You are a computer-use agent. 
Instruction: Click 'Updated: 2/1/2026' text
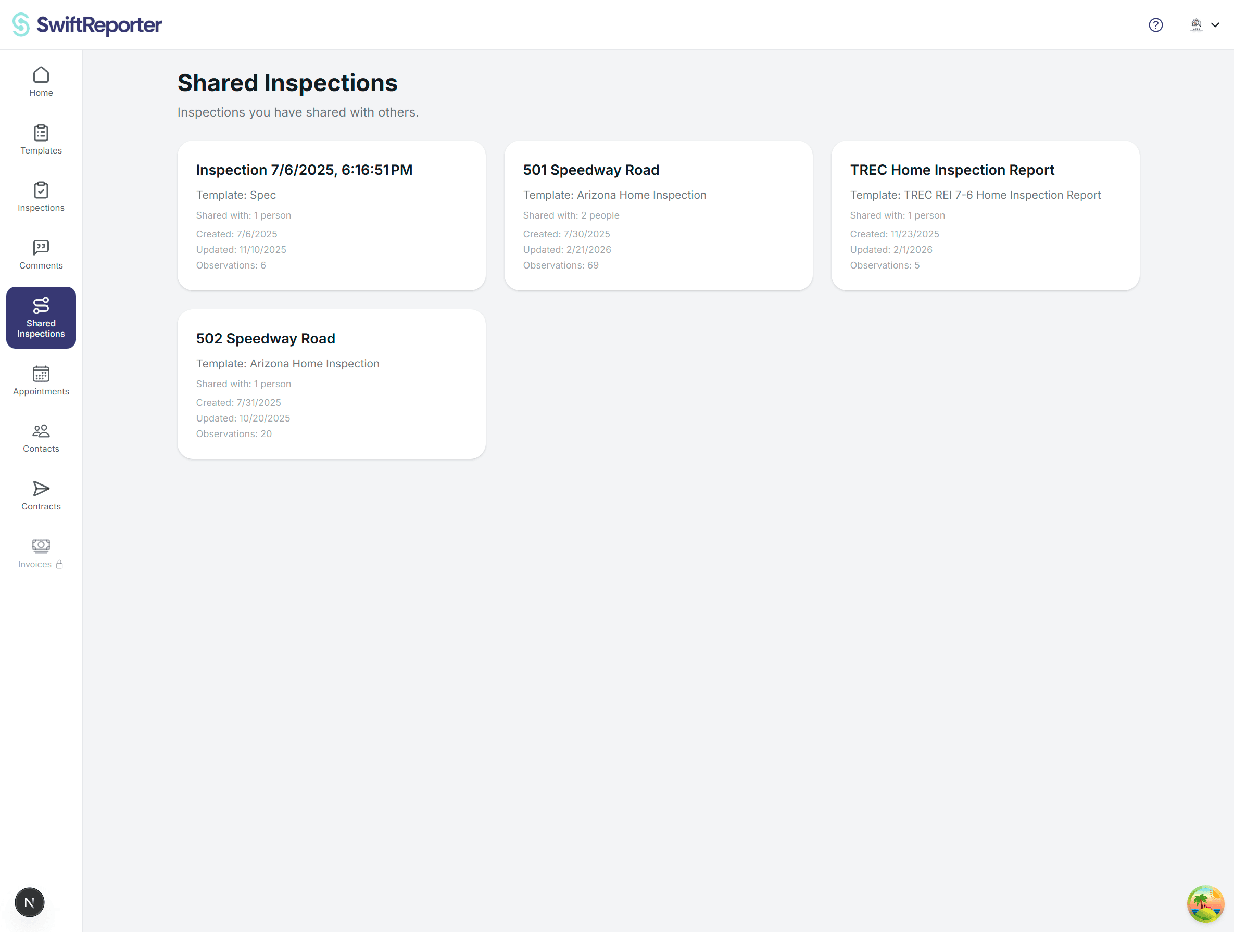891,250
